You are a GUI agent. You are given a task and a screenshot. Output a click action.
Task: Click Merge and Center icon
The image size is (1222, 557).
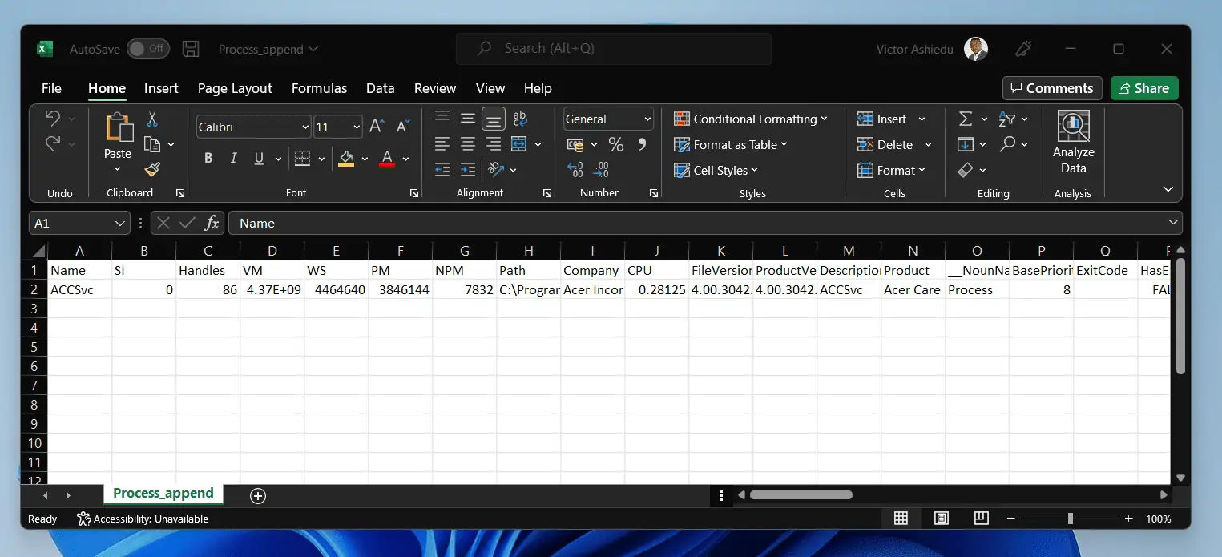tap(519, 144)
